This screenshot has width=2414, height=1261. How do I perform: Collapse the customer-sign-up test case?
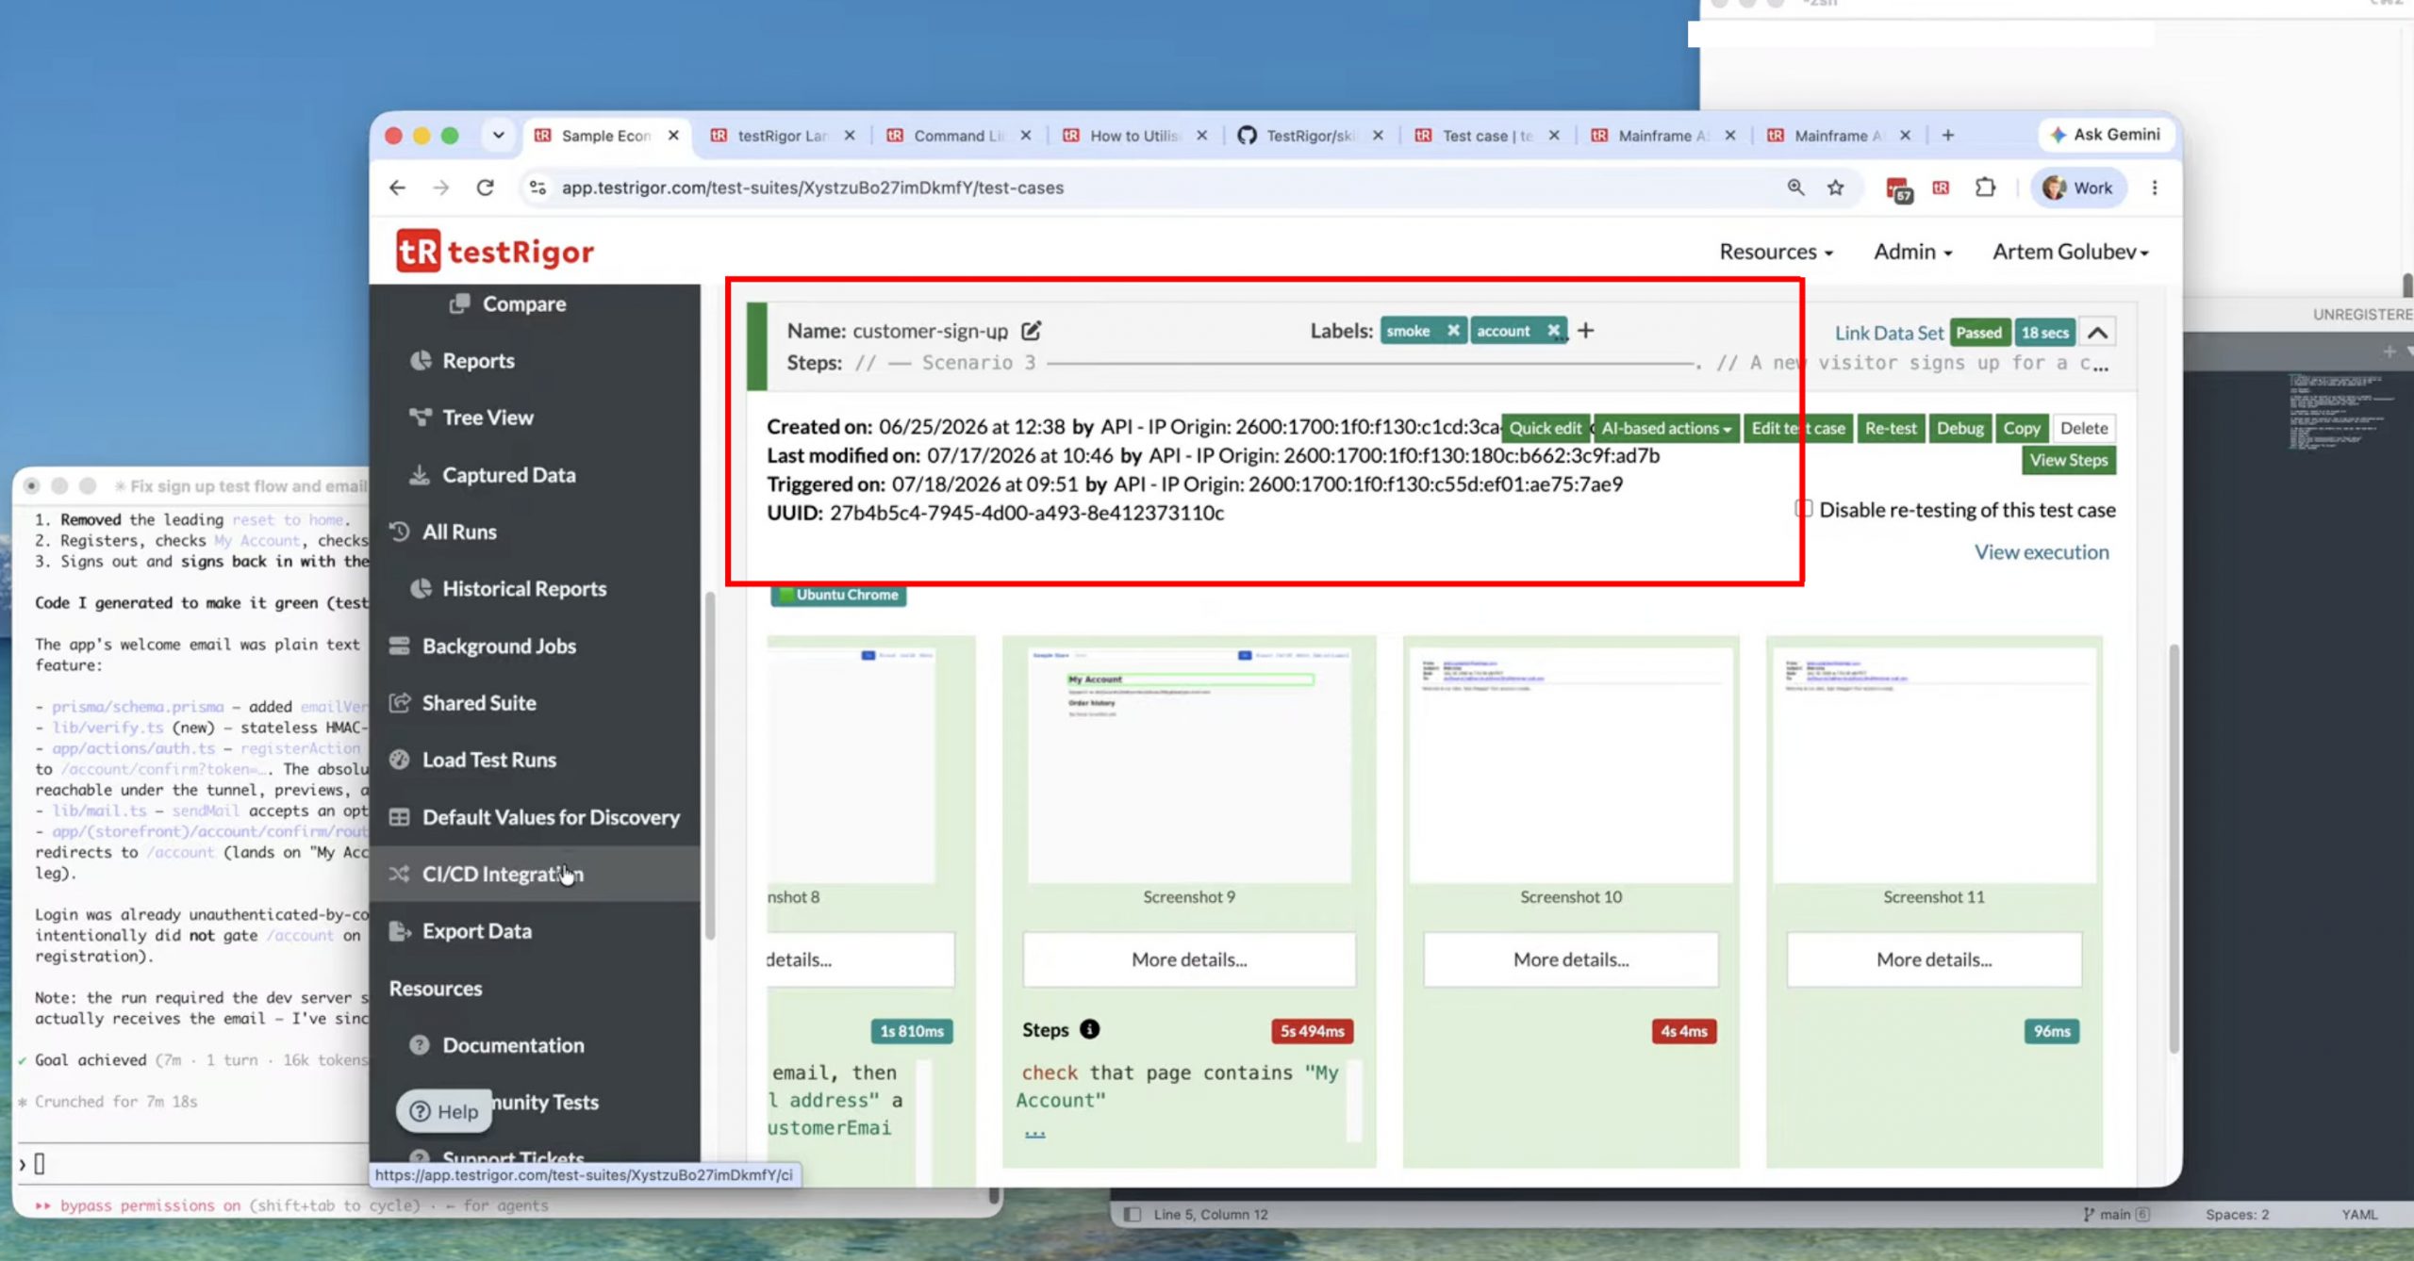pos(2097,332)
